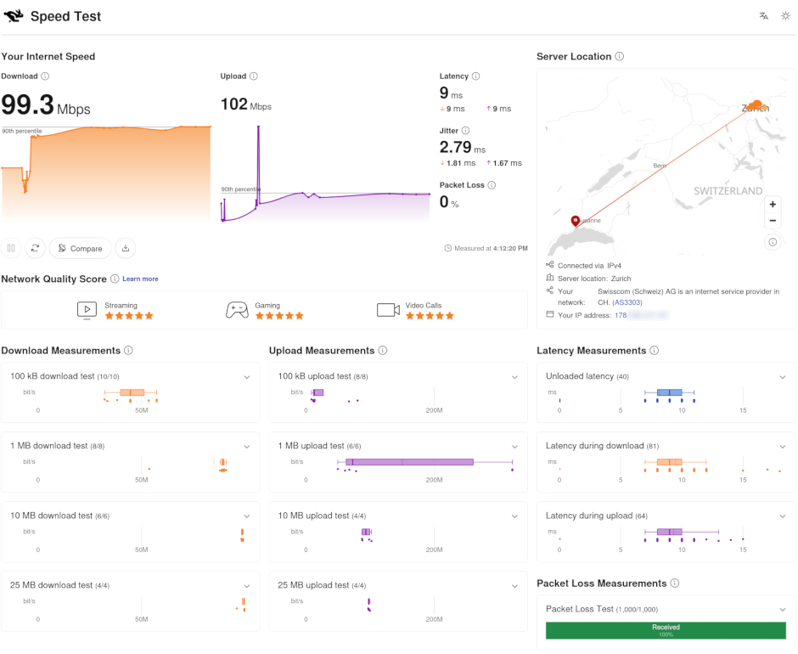This screenshot has height=654, width=798.
Task: Click the map attribution info button
Action: (773, 242)
